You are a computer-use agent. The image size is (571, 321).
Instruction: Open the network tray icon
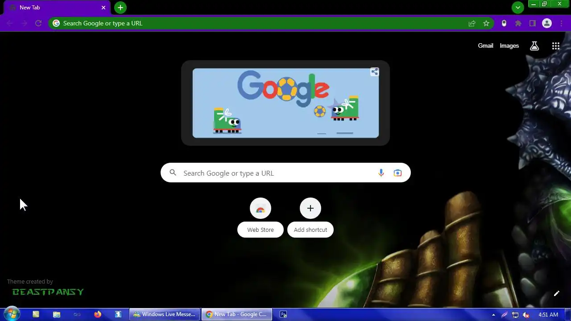pos(515,315)
